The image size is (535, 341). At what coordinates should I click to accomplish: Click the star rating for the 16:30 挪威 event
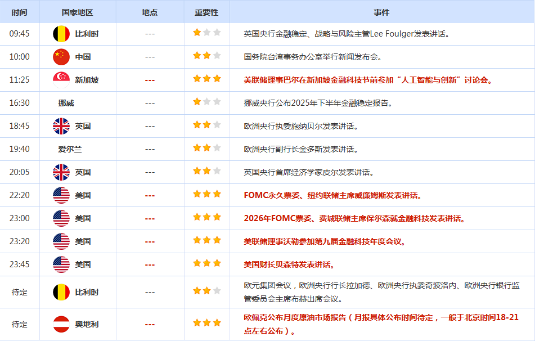[206, 102]
